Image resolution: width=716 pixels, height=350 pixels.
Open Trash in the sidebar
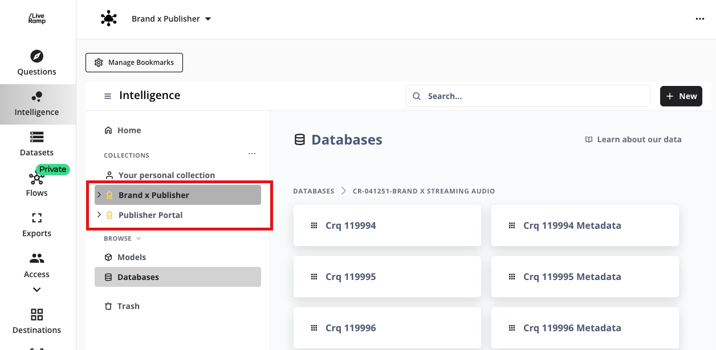tap(128, 306)
